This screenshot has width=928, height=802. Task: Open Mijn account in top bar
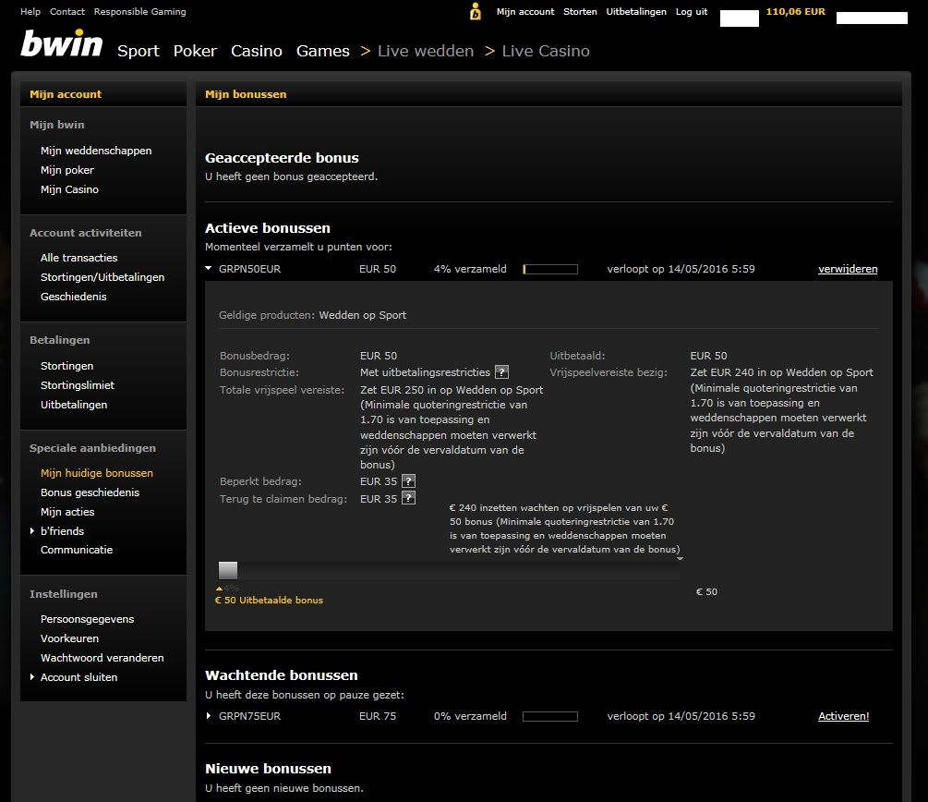525,11
